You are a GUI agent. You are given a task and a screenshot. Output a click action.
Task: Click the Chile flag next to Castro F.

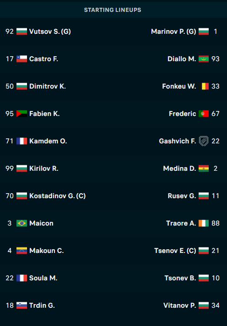point(22,59)
